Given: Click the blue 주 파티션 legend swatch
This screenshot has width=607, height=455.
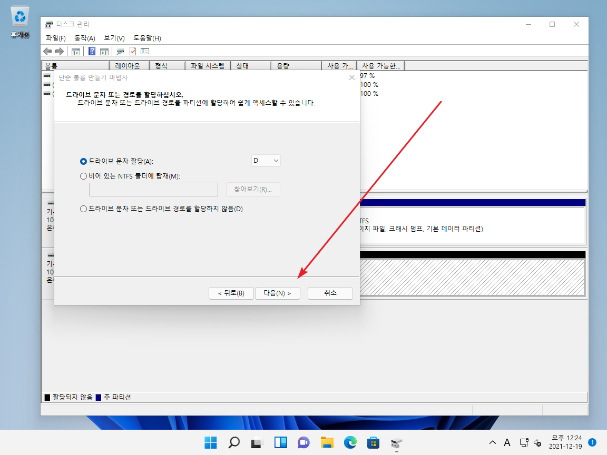Looking at the screenshot, I should point(99,398).
